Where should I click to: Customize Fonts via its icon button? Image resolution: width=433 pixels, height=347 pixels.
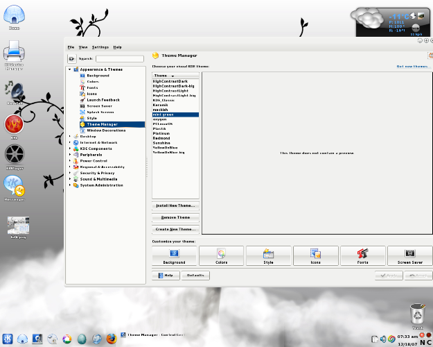pos(363,256)
